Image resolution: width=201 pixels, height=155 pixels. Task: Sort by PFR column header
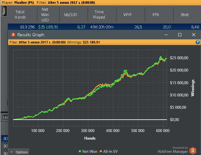[x=156, y=15]
